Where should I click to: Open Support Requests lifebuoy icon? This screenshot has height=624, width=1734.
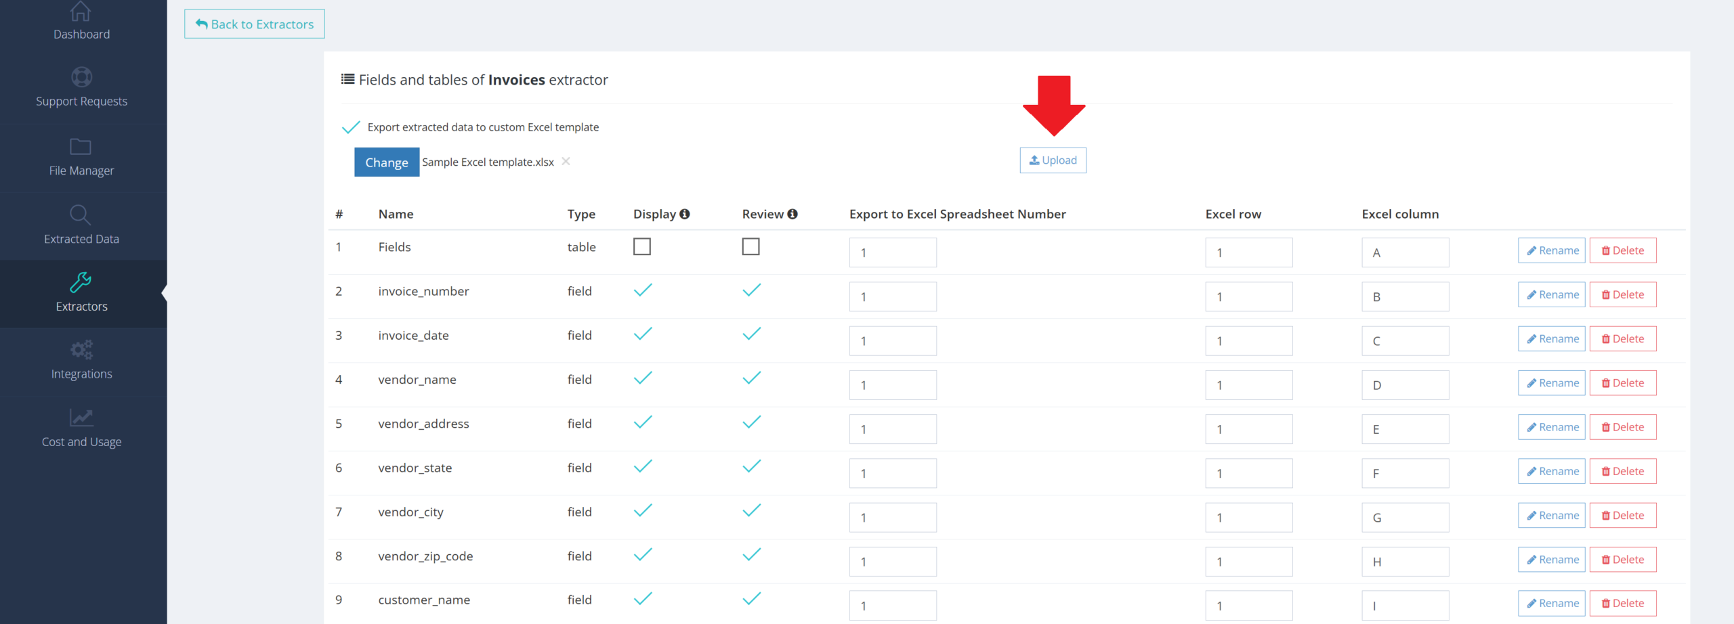pyautogui.click(x=81, y=77)
